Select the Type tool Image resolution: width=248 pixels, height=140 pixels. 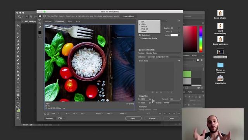click(x=18, y=83)
